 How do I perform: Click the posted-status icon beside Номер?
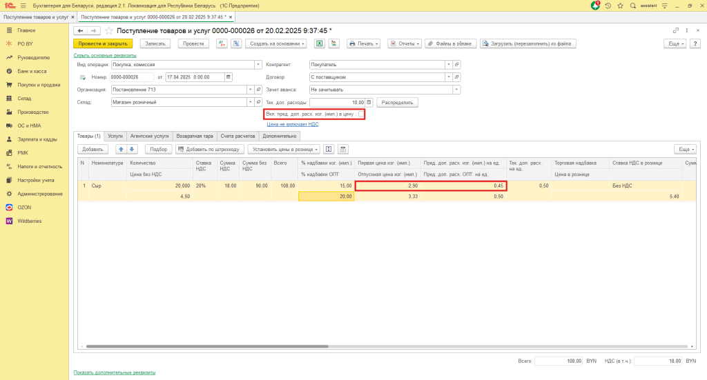[83, 77]
